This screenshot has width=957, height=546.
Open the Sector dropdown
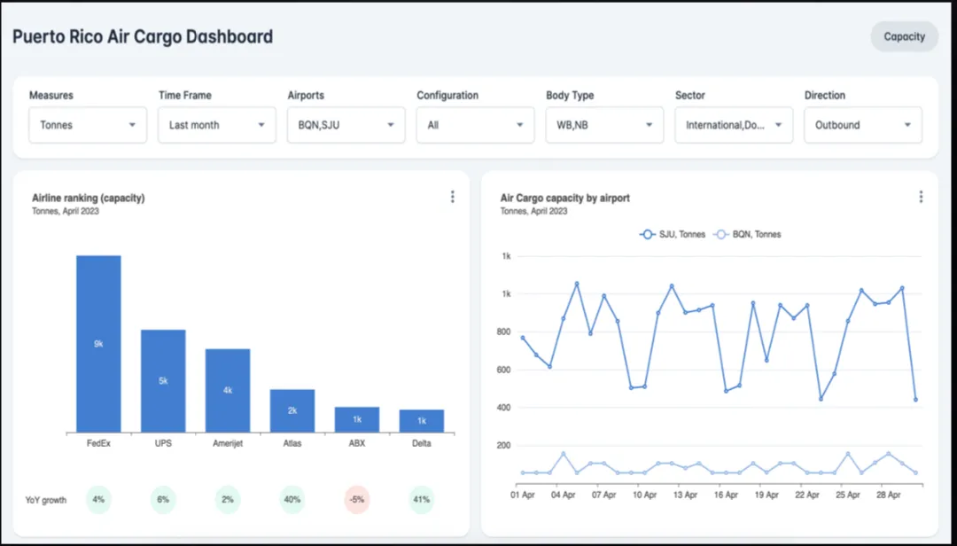pos(734,125)
